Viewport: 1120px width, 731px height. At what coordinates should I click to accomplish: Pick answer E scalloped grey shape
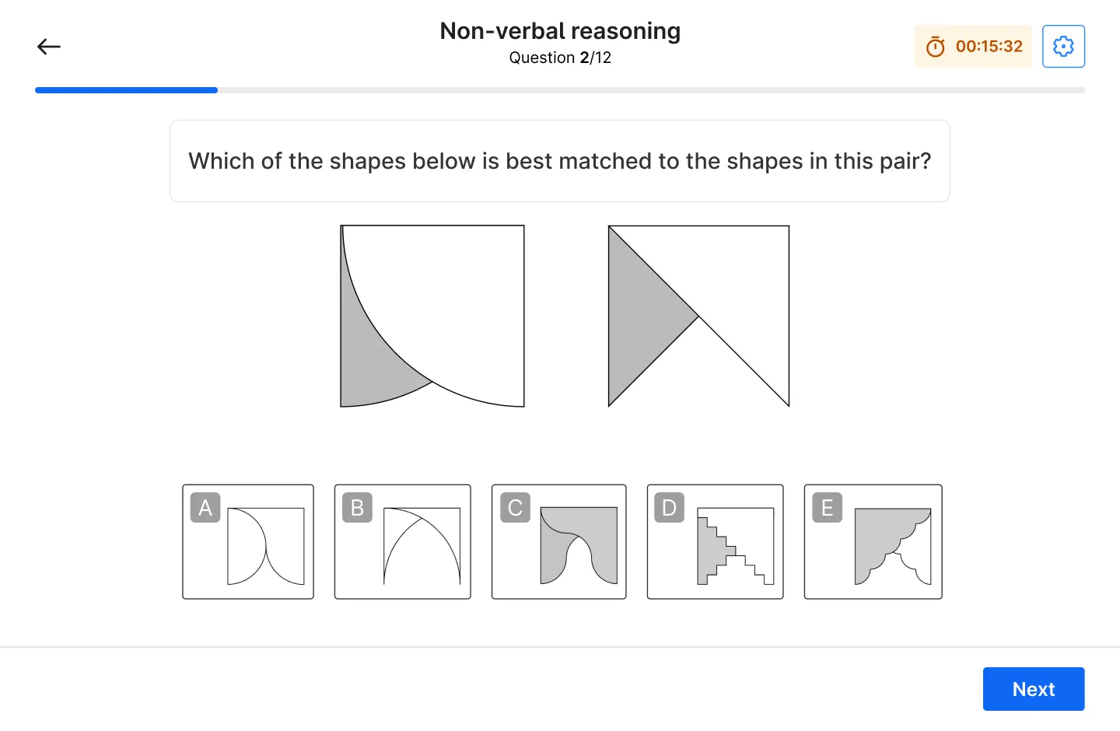pos(893,546)
